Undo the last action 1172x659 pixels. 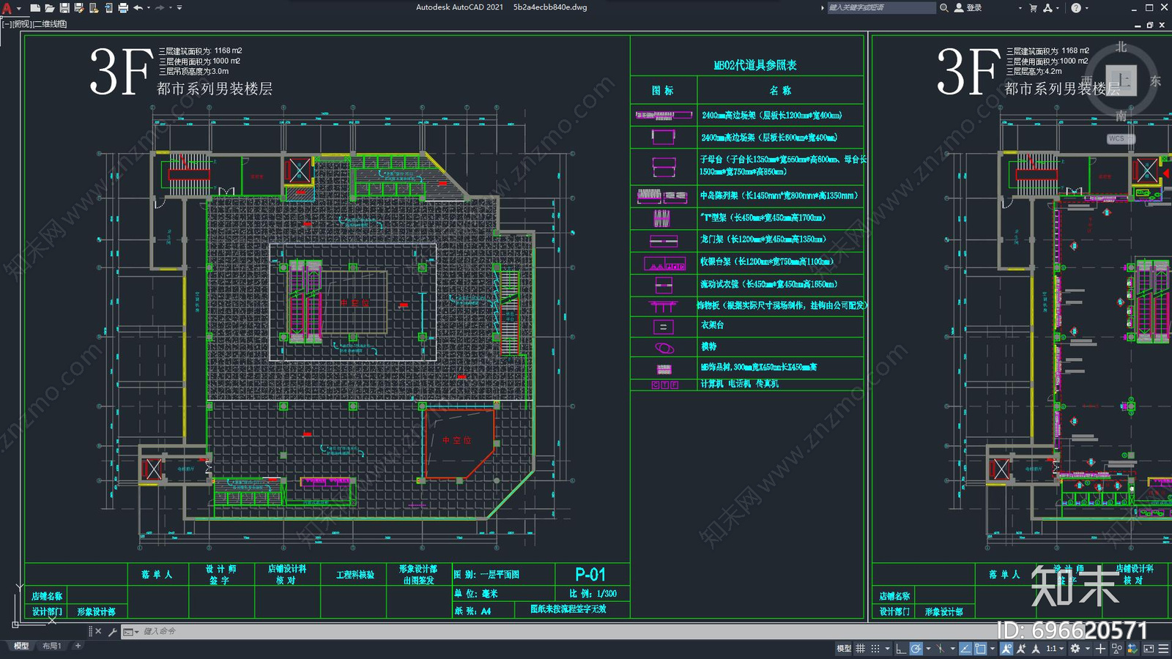(x=138, y=7)
